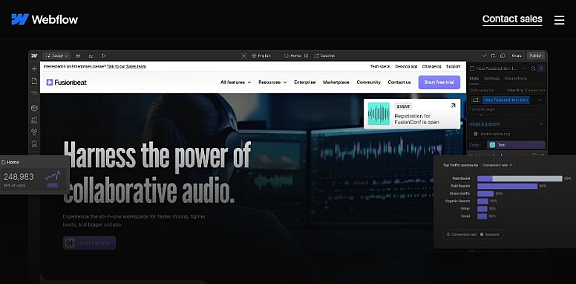Screen dimensions: 576x284
Task: Click the Desktop app link
Action: point(406,67)
